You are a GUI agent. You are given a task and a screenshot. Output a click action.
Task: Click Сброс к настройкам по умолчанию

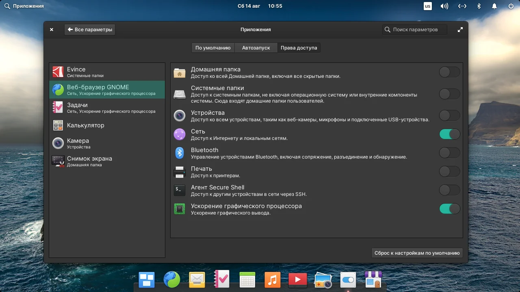[417, 253]
